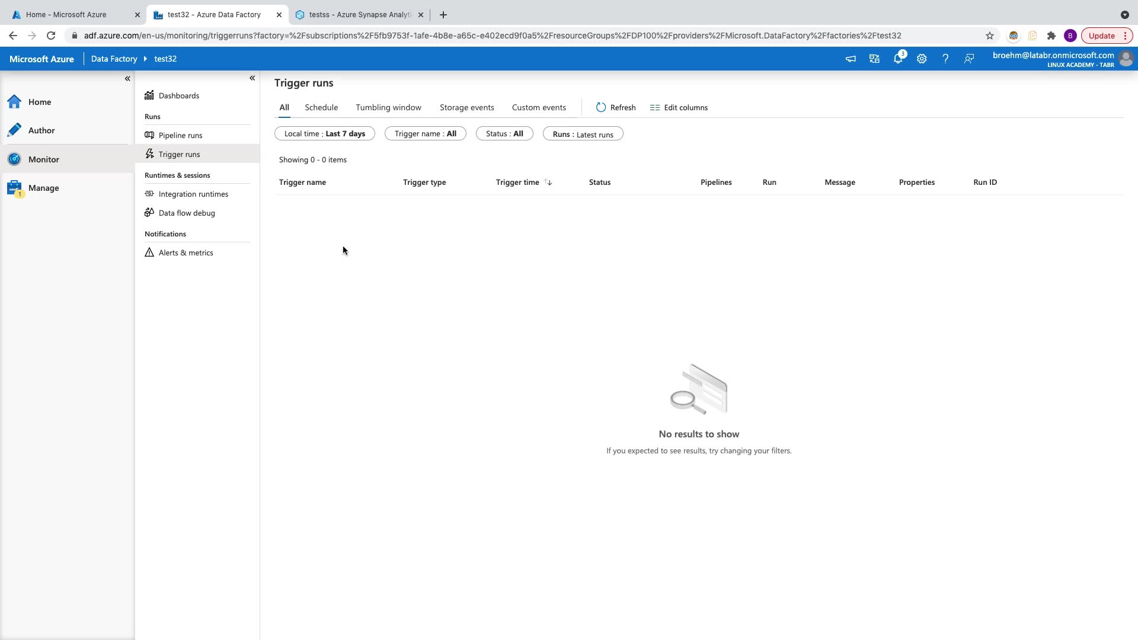This screenshot has height=640, width=1138.
Task: Open the Settings gear in Azure header
Action: point(922,59)
